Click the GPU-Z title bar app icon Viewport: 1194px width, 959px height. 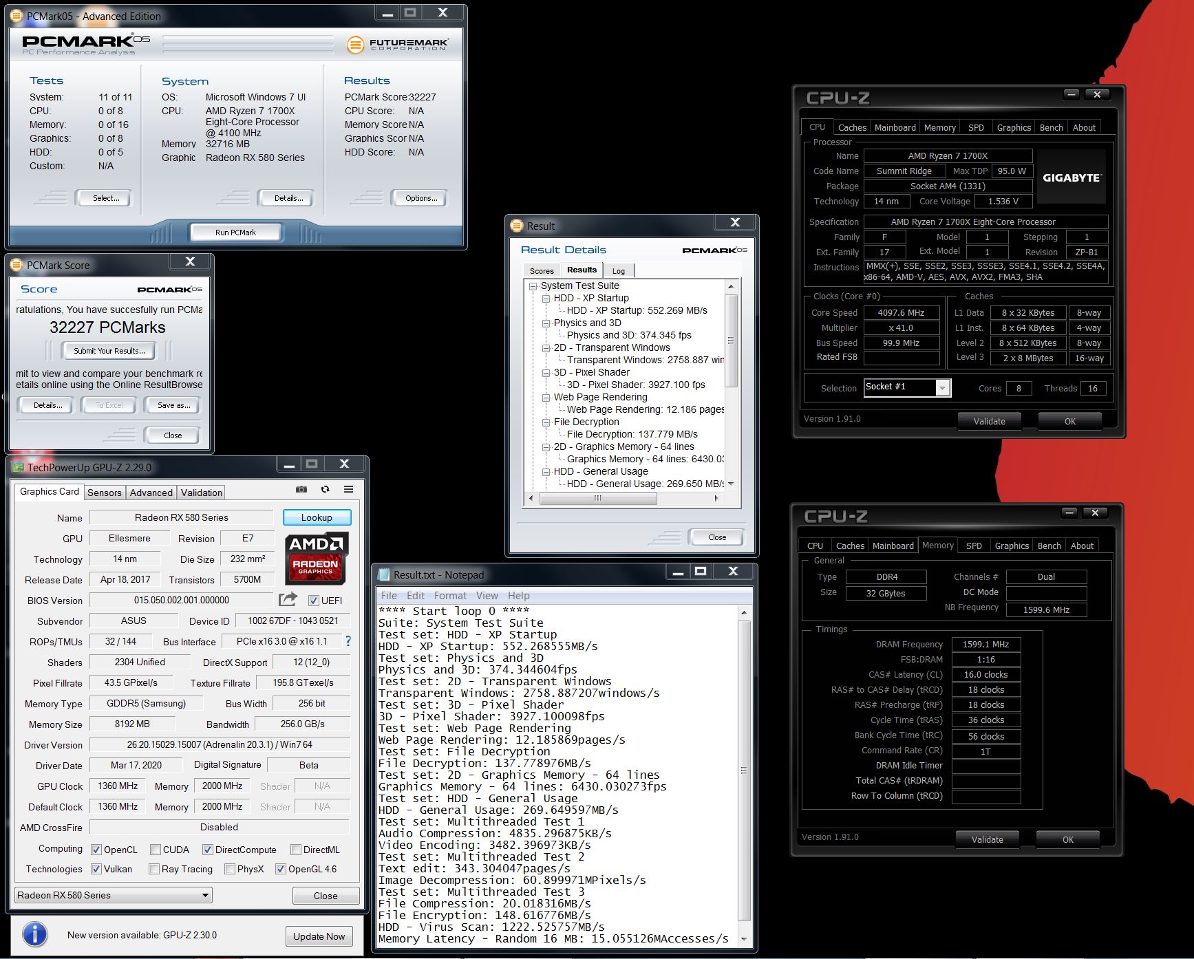click(18, 467)
